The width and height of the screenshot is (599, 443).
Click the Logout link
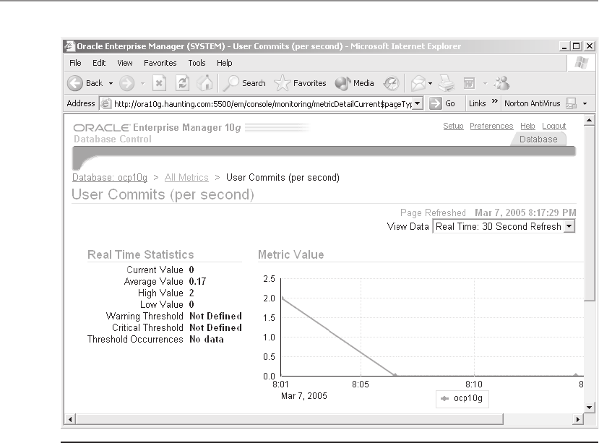(x=554, y=126)
